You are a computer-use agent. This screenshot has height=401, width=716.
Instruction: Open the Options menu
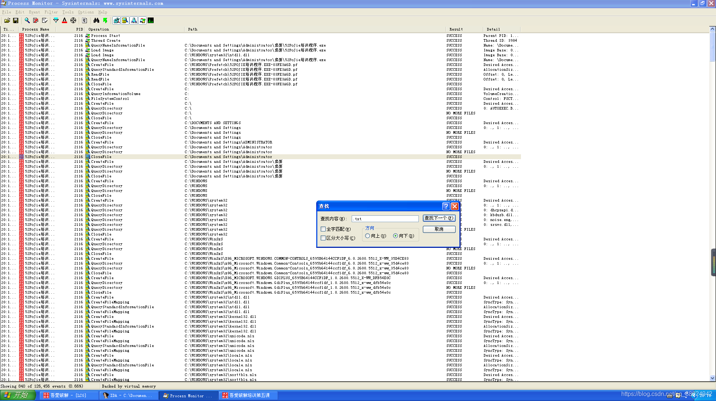86,12
